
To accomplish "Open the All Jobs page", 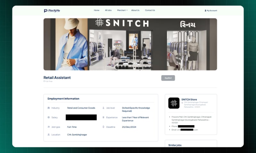I will click(108, 10).
